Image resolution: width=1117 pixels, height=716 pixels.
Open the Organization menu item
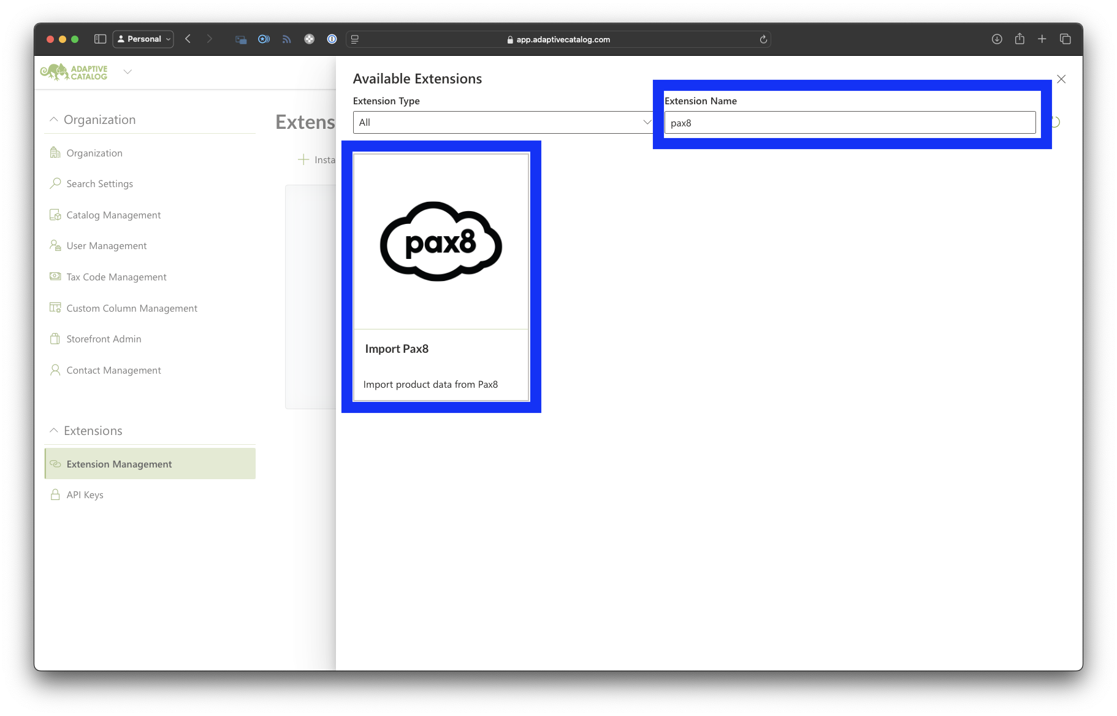(94, 153)
